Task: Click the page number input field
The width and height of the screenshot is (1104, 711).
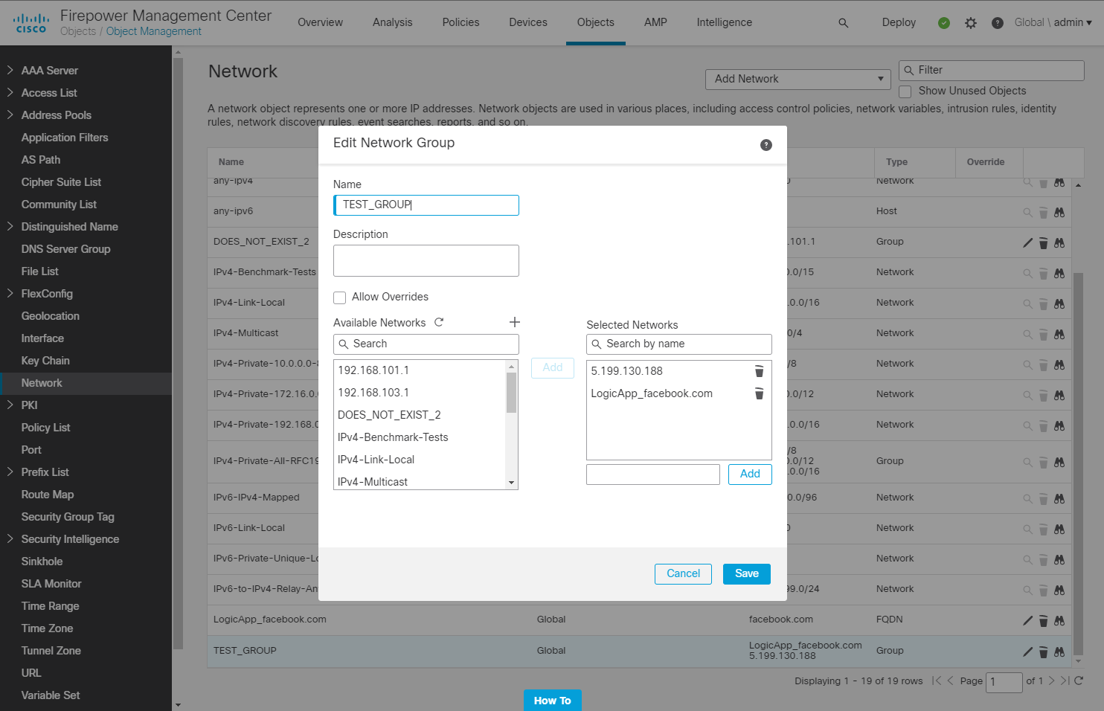Action: [1004, 682]
